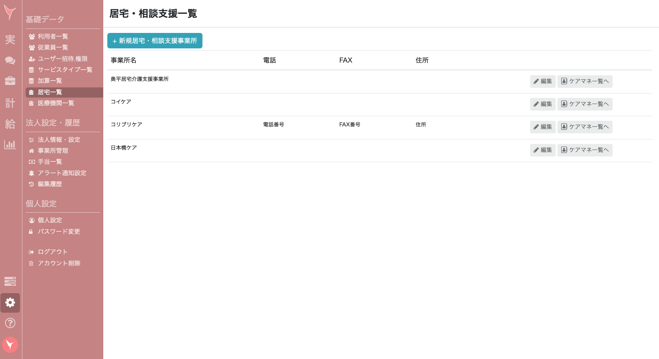This screenshot has width=659, height=359.
Task: Click the settings gear icon in left rail
Action: pos(10,303)
